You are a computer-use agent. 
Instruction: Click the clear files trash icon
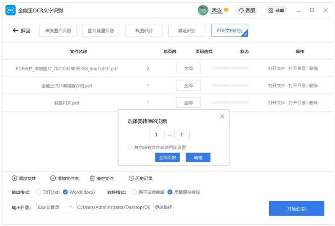(x=92, y=178)
